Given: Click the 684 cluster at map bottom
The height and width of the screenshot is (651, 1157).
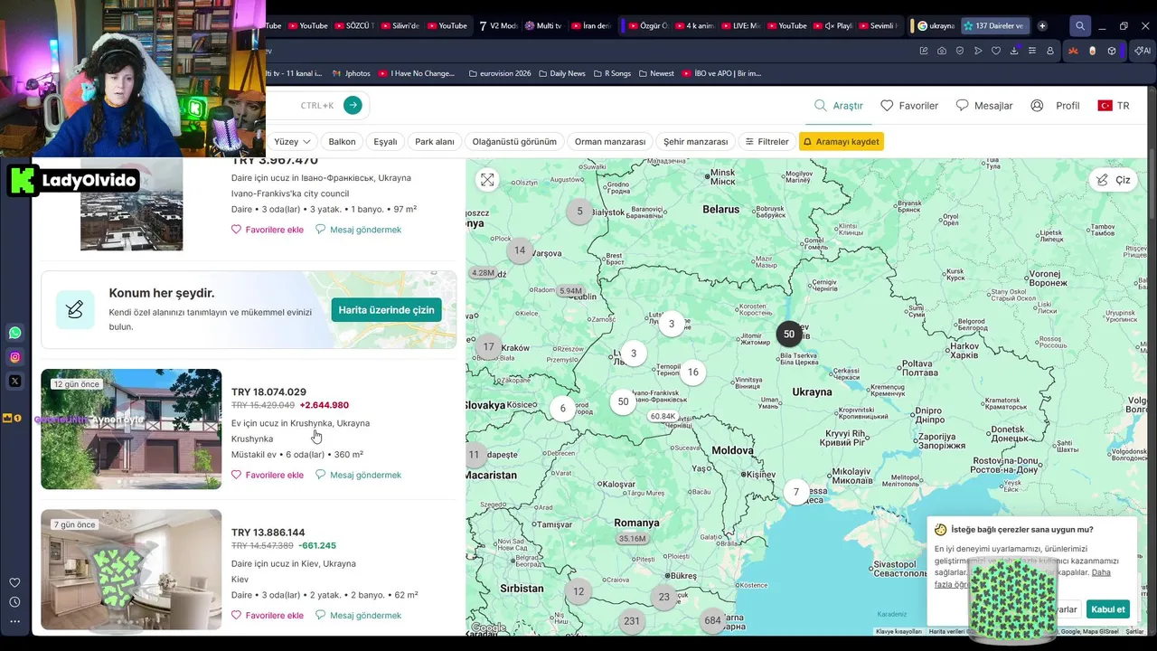Looking at the screenshot, I should coord(712,620).
